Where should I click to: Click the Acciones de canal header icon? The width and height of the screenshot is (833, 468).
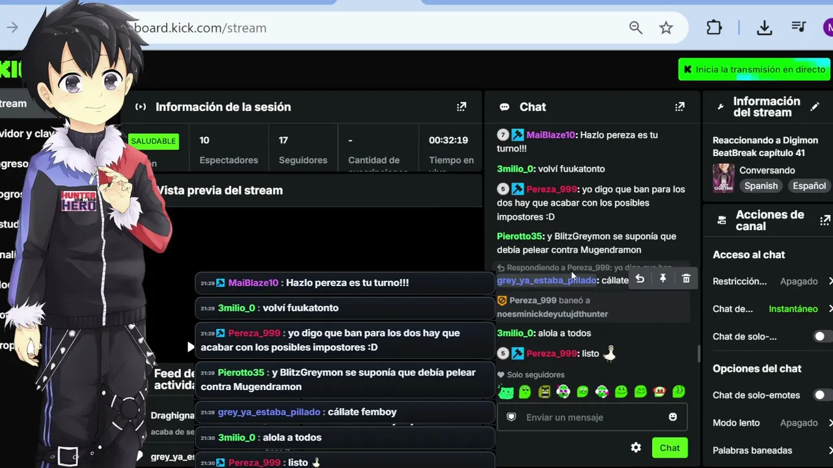[x=722, y=220]
